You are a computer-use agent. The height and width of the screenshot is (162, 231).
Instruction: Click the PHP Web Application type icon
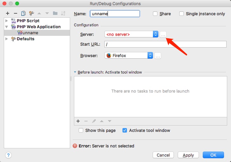pyautogui.click(x=14, y=27)
